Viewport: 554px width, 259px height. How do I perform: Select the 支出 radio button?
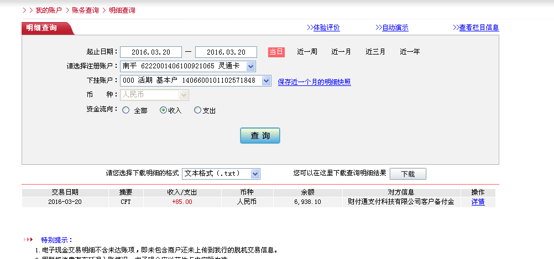click(x=198, y=110)
